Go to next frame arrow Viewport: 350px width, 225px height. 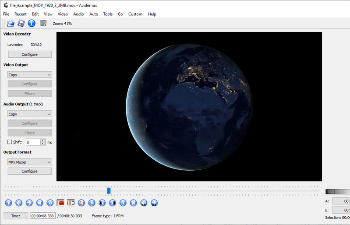click(x=29, y=203)
